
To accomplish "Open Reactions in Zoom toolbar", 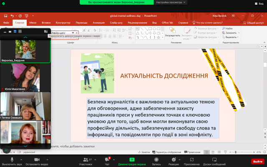I will 174,159.
